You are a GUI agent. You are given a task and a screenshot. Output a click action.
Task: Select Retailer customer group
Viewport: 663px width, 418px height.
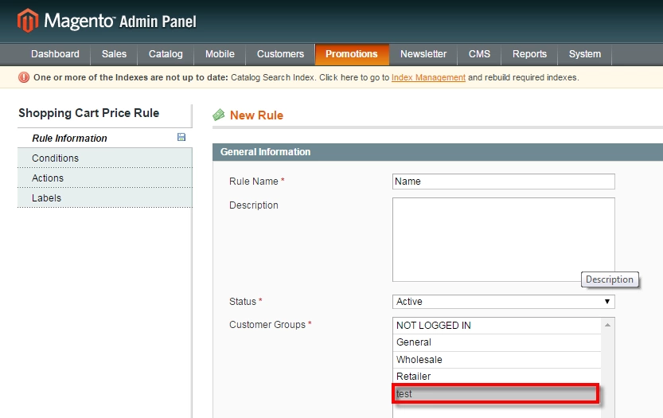(x=497, y=377)
